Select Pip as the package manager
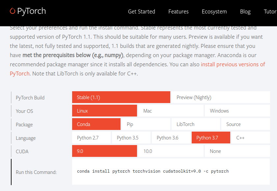The width and height of the screenshot is (277, 191). click(145, 124)
